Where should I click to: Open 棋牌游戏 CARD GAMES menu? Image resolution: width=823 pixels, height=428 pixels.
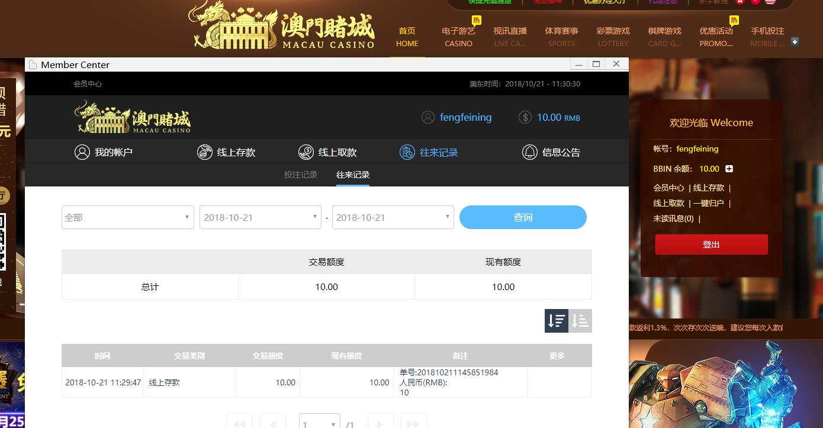tap(664, 37)
